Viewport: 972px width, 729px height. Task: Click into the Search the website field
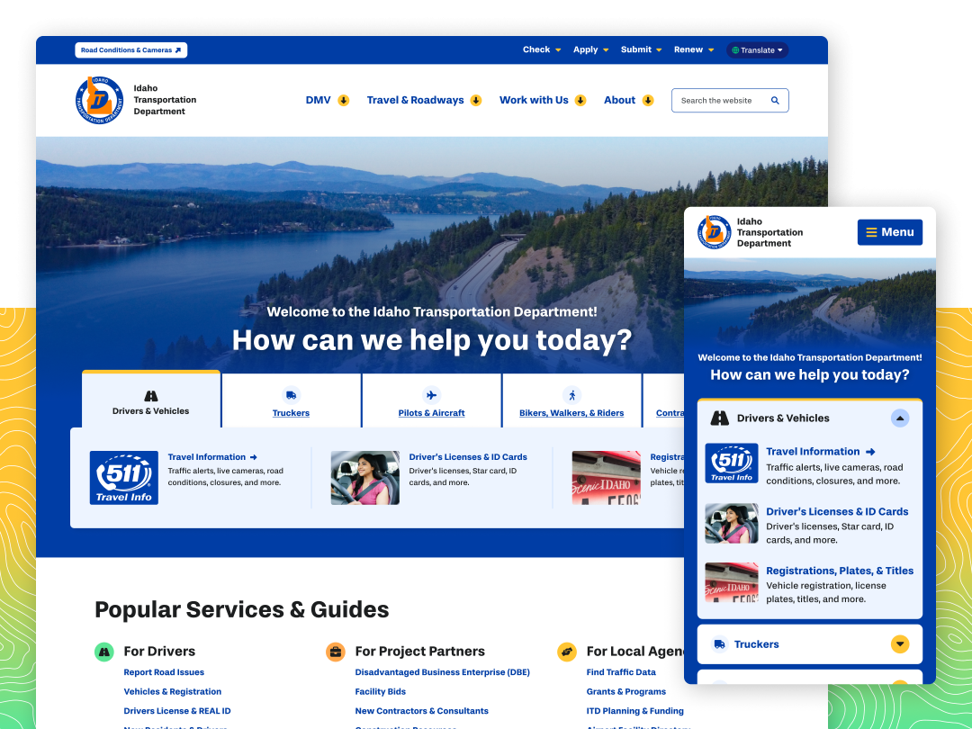[x=719, y=101]
